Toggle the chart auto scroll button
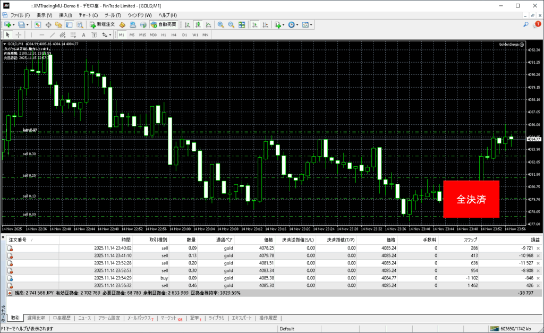The height and width of the screenshot is (333, 544). pyautogui.click(x=255, y=25)
